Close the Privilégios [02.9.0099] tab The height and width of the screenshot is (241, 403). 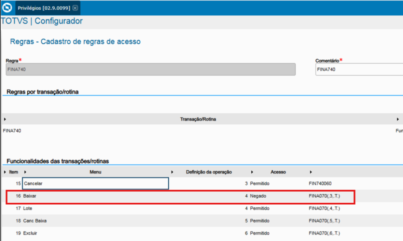pos(75,8)
